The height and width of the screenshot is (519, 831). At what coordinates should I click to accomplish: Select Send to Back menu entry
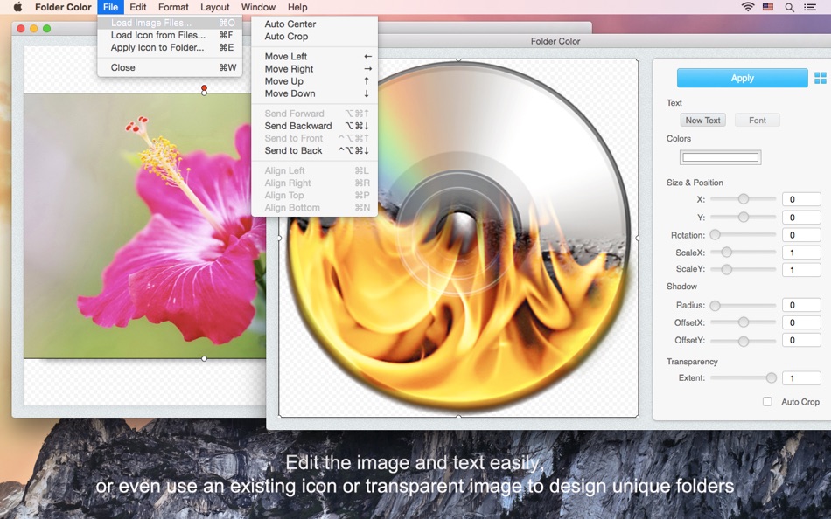coord(314,150)
